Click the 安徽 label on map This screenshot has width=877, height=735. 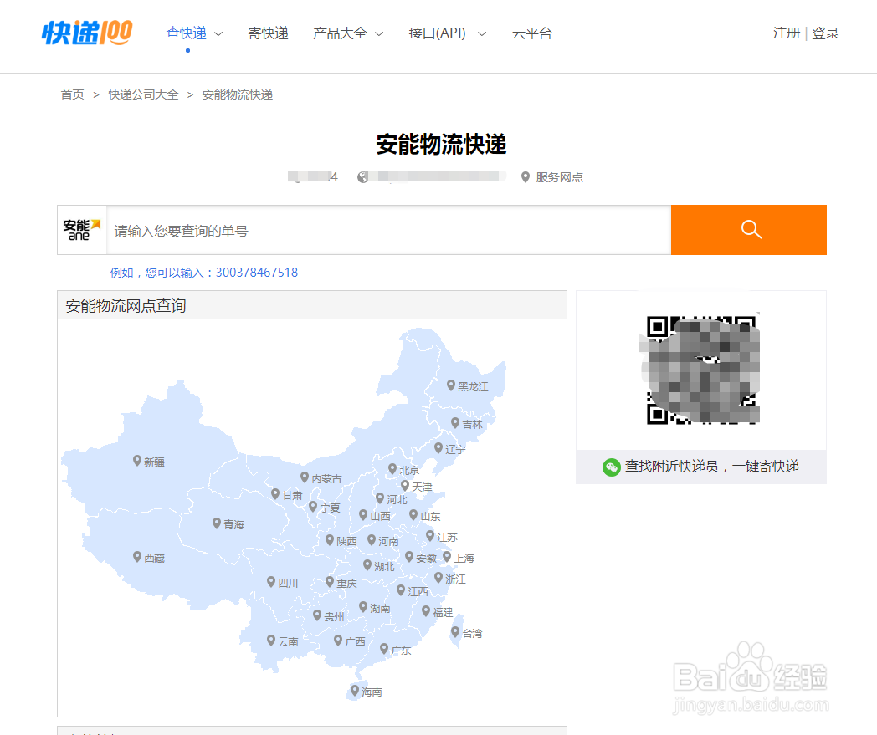426,558
